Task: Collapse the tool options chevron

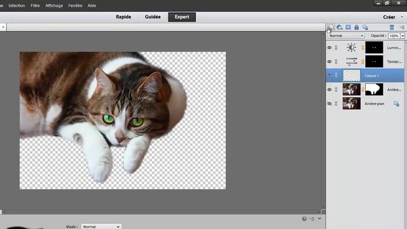Action: [x=319, y=219]
